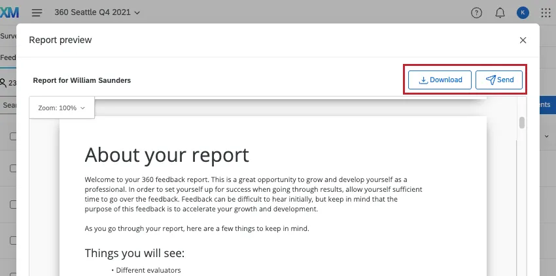
Task: Close the Report preview dialog
Action: click(x=523, y=40)
